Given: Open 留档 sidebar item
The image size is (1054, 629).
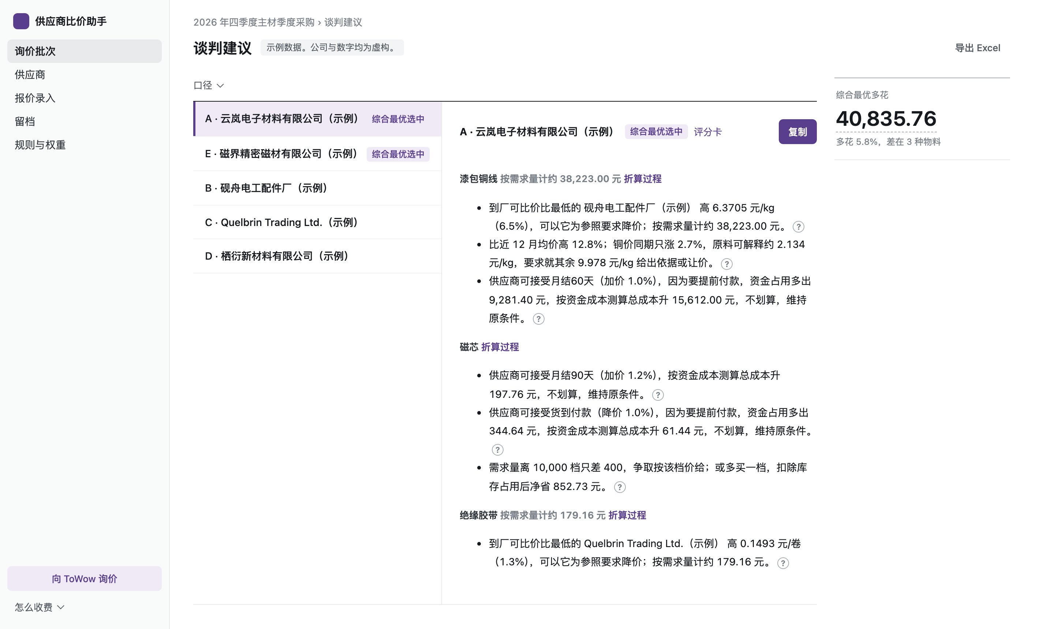Looking at the screenshot, I should pyautogui.click(x=85, y=122).
